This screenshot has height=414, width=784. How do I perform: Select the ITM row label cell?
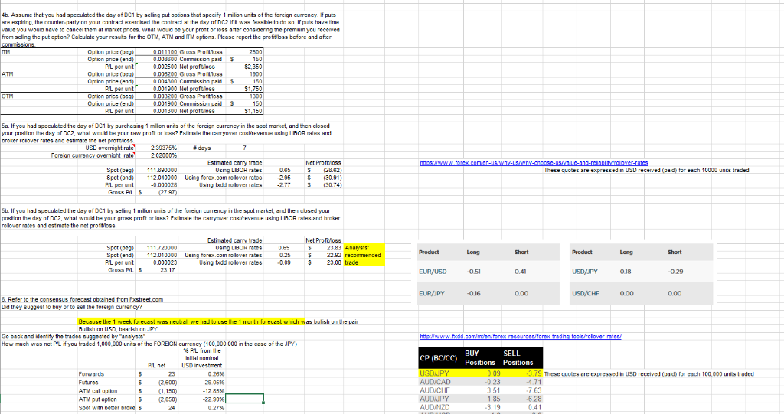(x=39, y=51)
